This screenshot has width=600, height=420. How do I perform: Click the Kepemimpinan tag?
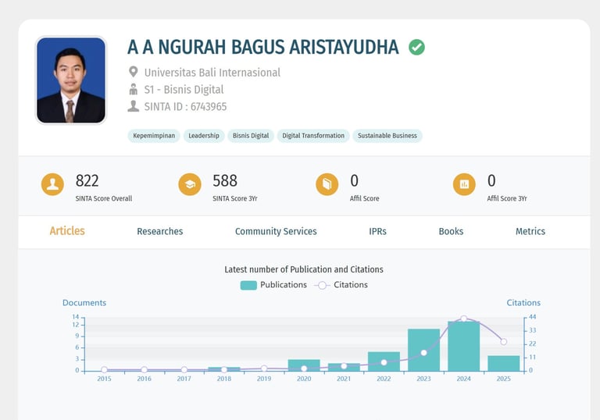[x=154, y=136]
